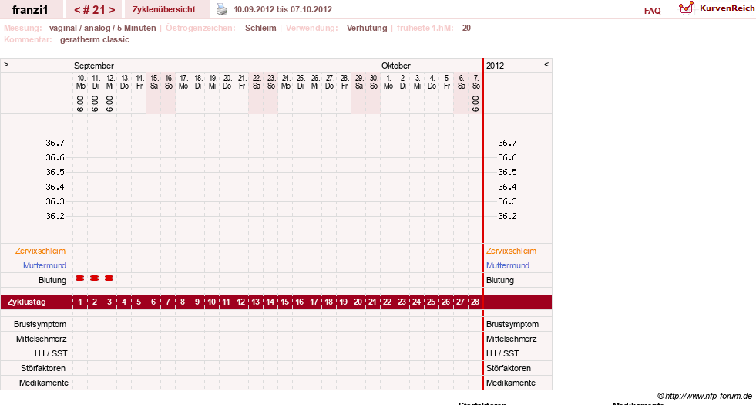This screenshot has width=756, height=405.
Task: Open the Zyklenübersicht tab
Action: click(164, 9)
